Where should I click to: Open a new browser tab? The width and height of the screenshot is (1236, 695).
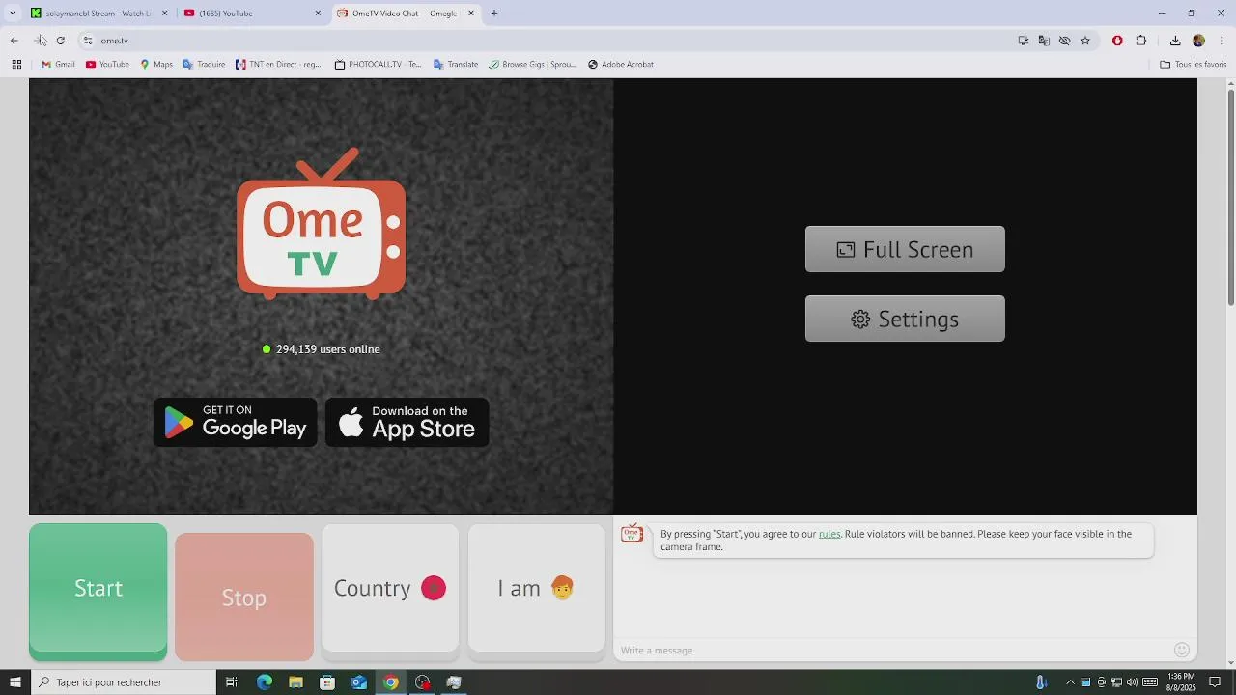[x=494, y=14]
